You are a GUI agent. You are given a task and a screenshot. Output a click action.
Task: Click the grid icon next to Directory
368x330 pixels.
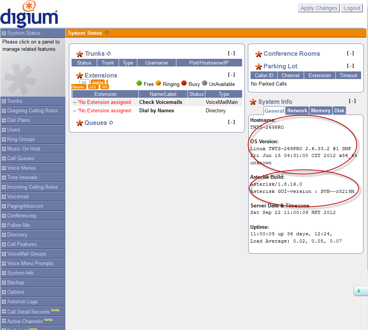pos(4,235)
